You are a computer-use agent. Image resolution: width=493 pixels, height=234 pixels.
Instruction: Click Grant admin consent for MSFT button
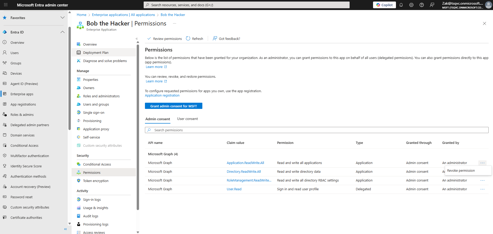coord(174,106)
